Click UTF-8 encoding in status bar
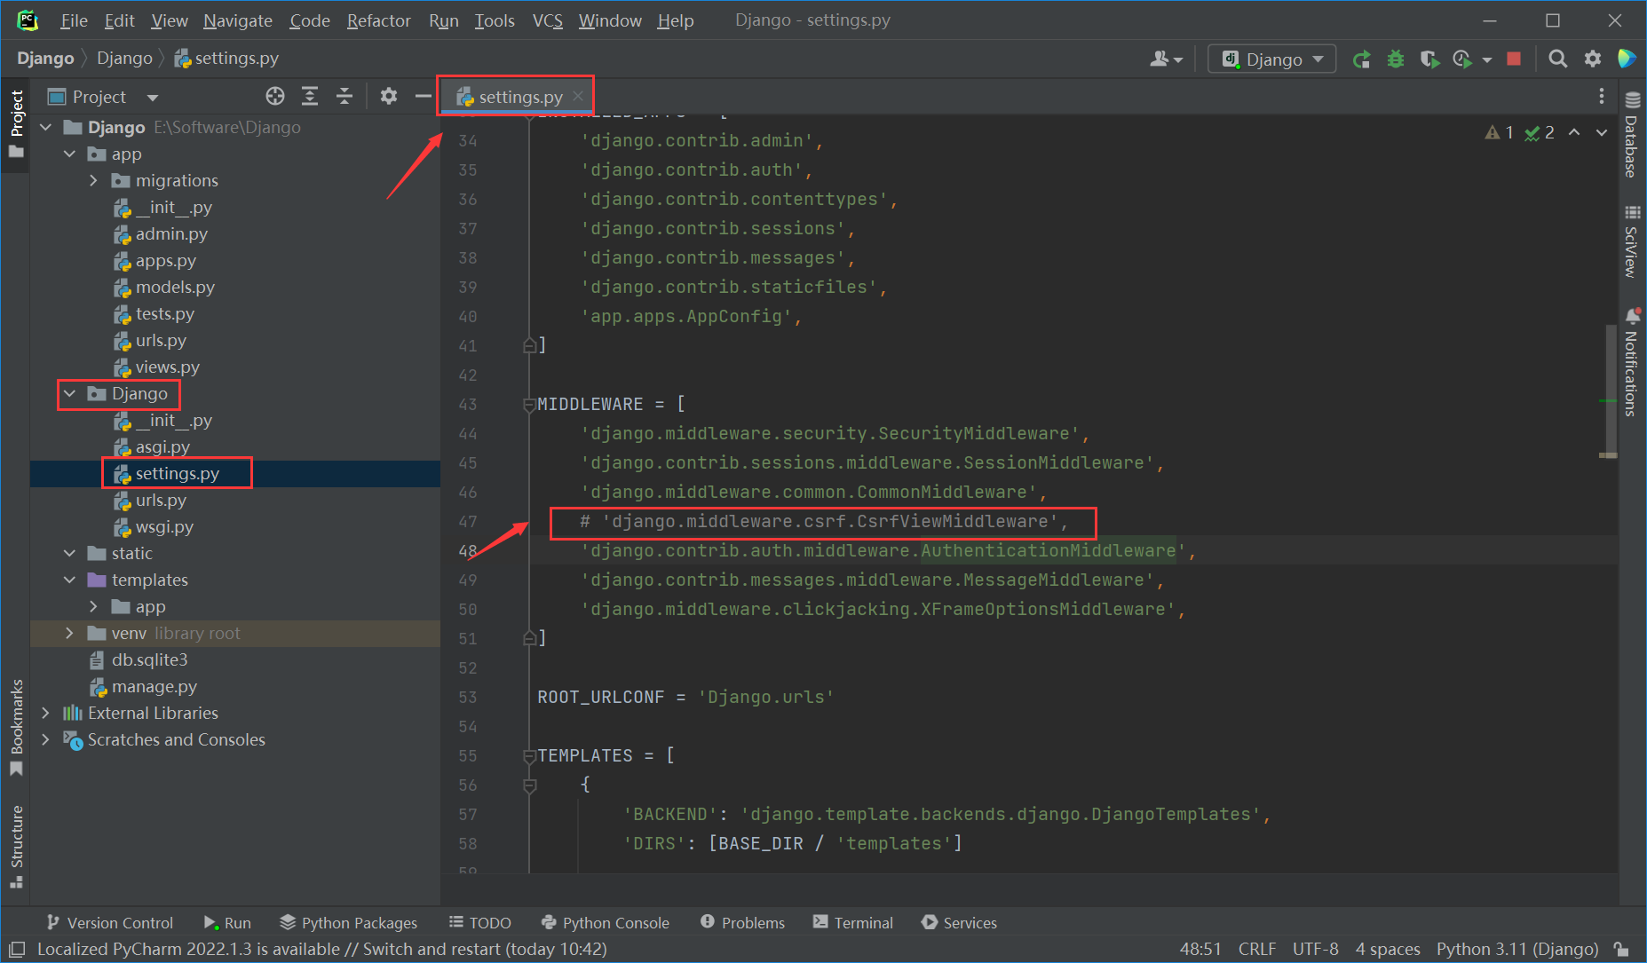1647x963 pixels. coord(1315,949)
